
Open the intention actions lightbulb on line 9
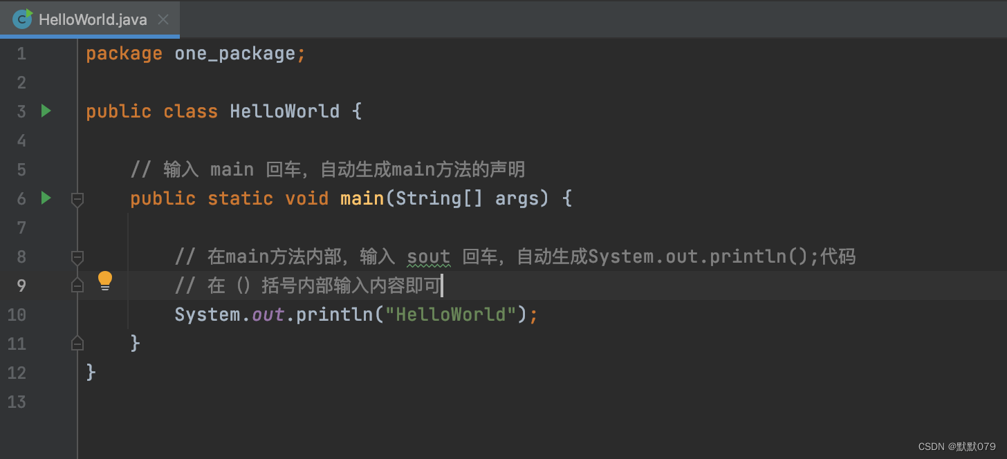(104, 280)
